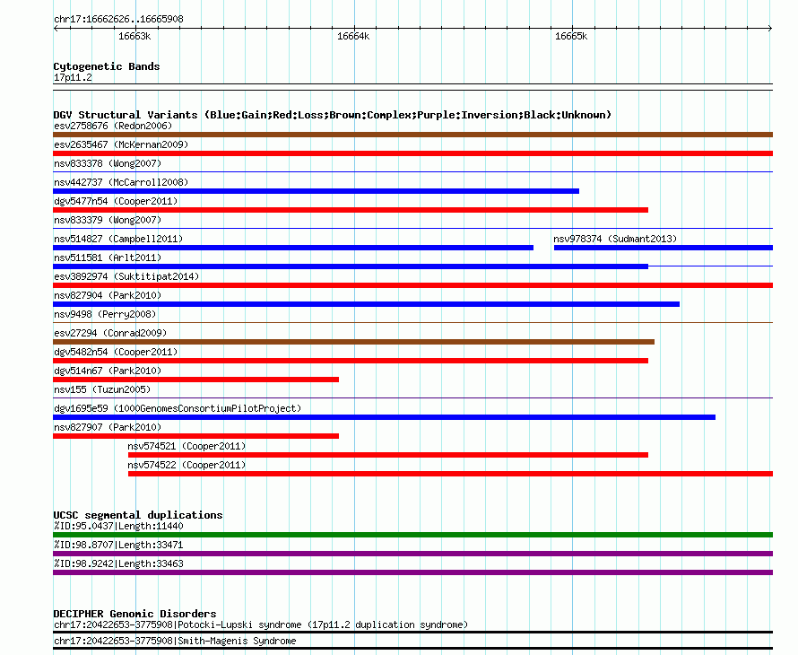Select variant label nsv514827 (Campbell2011)

coord(118,239)
